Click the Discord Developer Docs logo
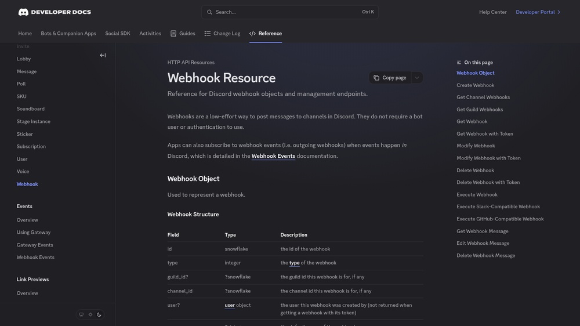580x326 pixels. tap(55, 12)
